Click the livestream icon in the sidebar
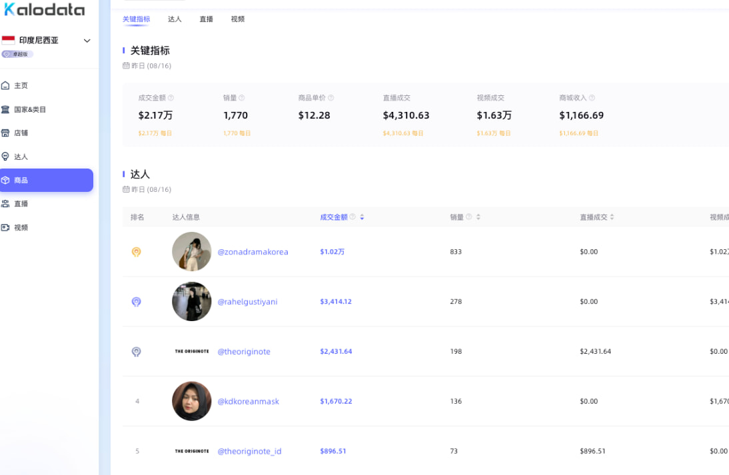The image size is (729, 475). tap(5, 204)
